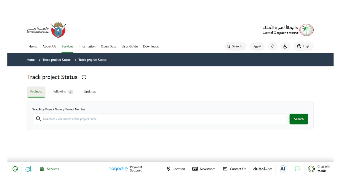Click the info icon beside Track project Status
Viewport: 341px width, 192px height.
point(84,77)
